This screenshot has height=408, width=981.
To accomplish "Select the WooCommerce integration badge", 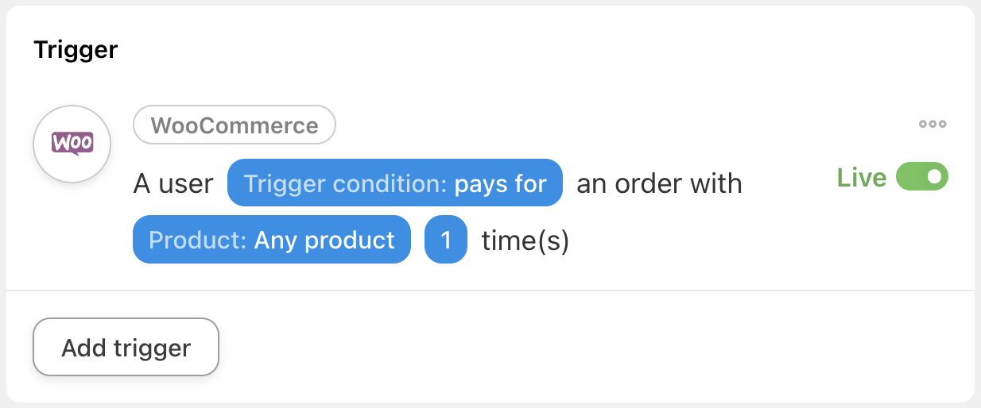I will tap(234, 125).
